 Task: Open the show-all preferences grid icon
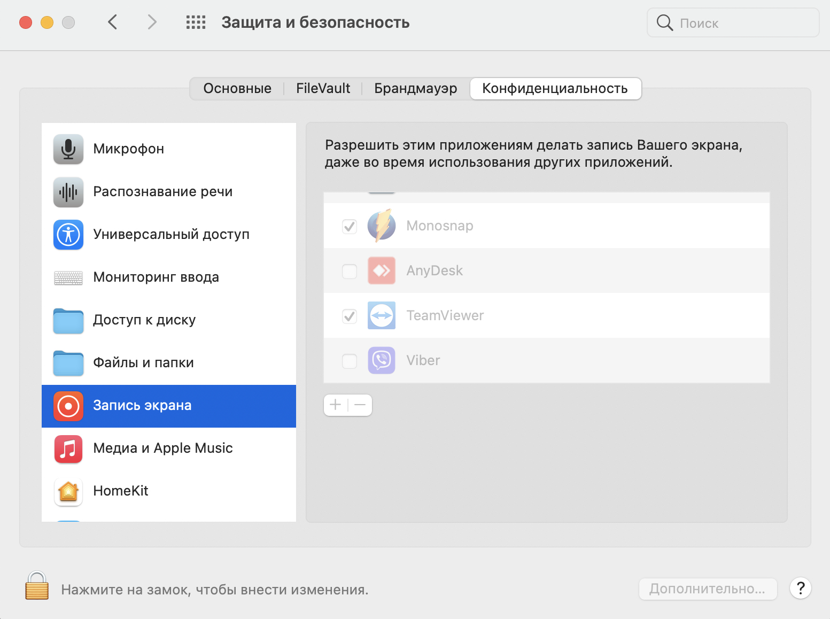pos(196,22)
